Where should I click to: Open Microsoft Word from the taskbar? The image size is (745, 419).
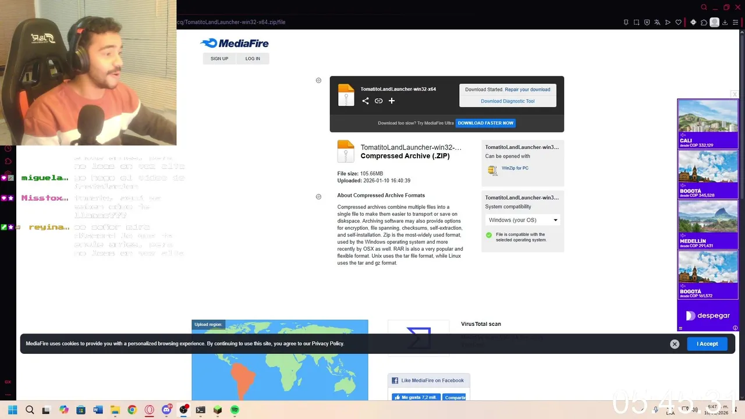pyautogui.click(x=98, y=410)
